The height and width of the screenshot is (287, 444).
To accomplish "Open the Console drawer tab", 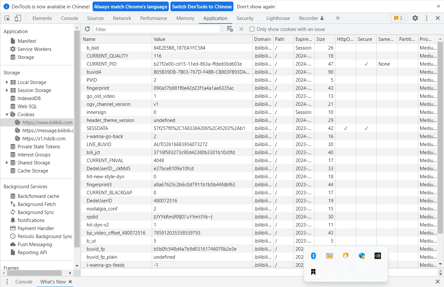I will tap(24, 282).
